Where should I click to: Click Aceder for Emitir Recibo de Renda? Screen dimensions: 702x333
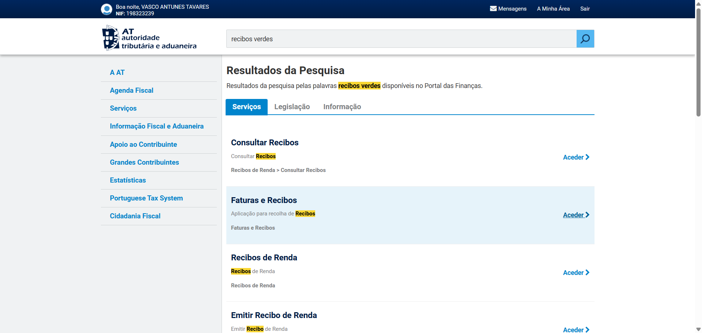click(x=576, y=329)
